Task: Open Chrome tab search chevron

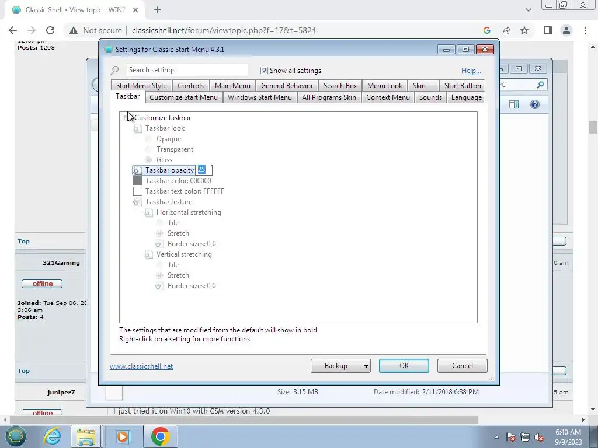Action: click(528, 10)
